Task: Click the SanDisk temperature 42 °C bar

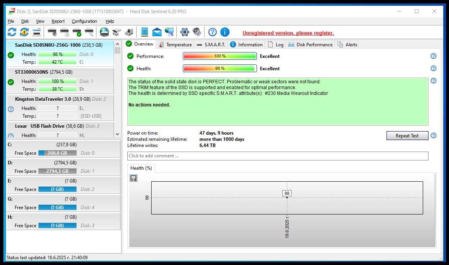Action: tap(57, 62)
